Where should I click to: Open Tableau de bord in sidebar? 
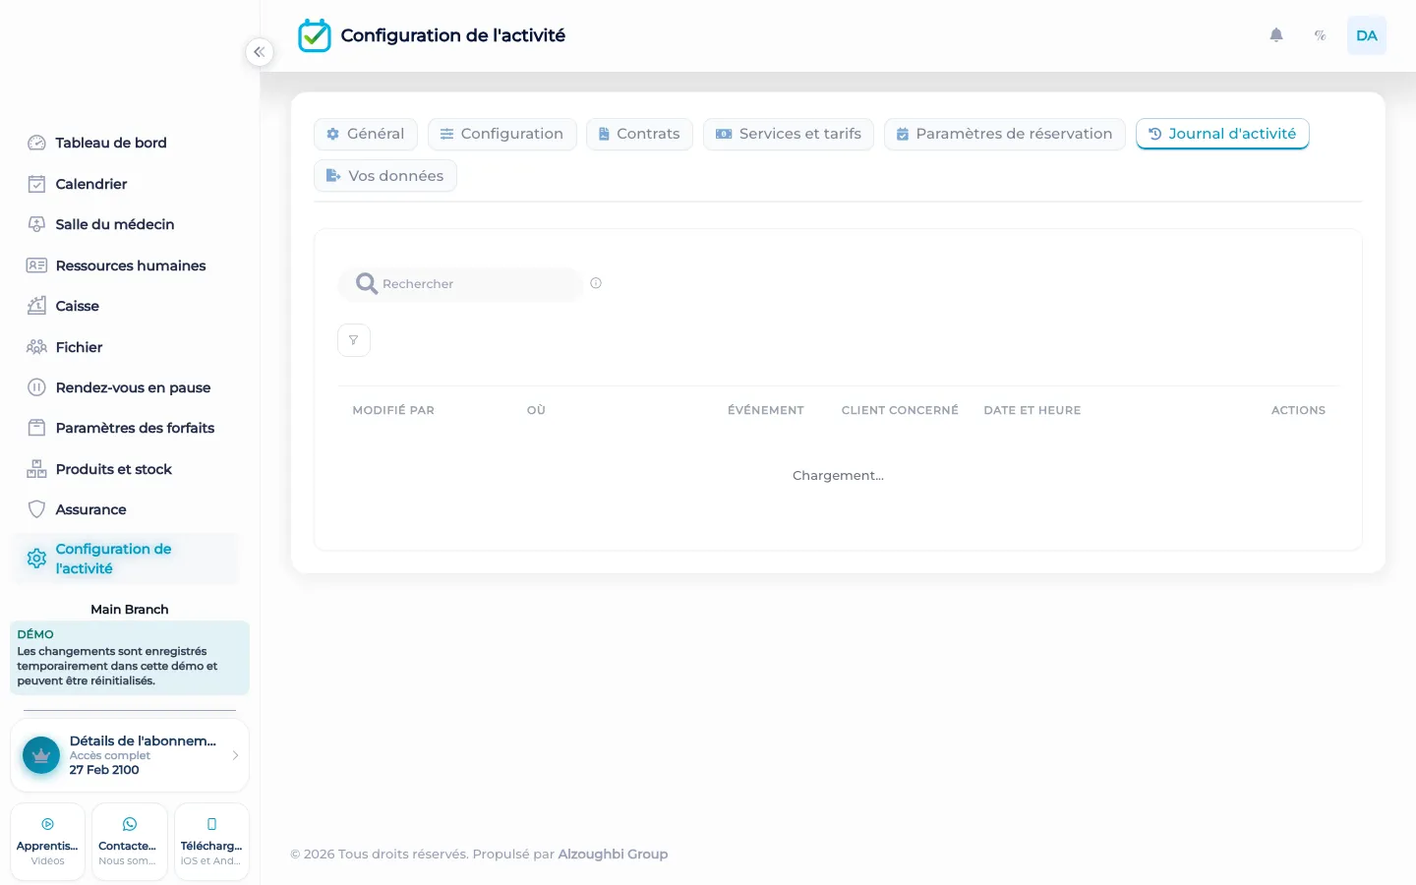[x=129, y=143]
